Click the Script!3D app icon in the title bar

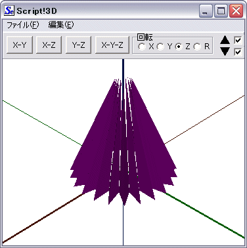point(9,10)
